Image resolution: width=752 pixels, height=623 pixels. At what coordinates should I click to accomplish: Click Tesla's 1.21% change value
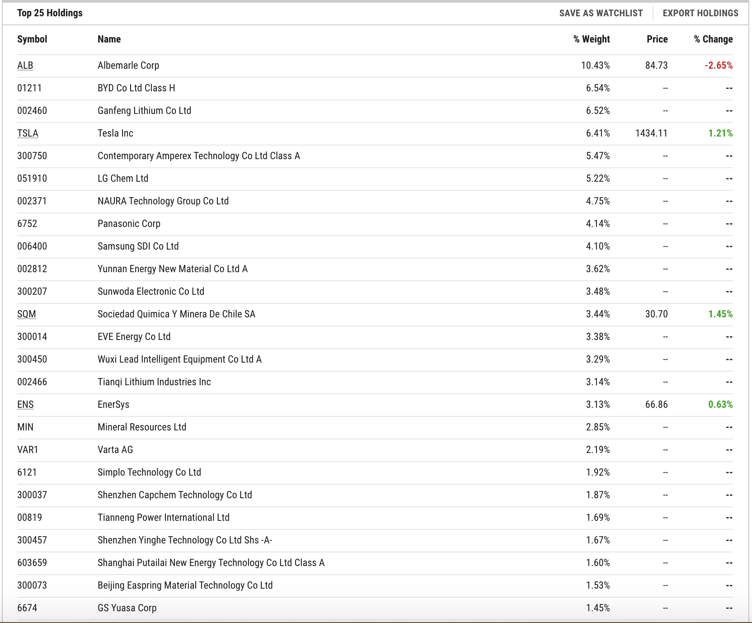(x=720, y=133)
